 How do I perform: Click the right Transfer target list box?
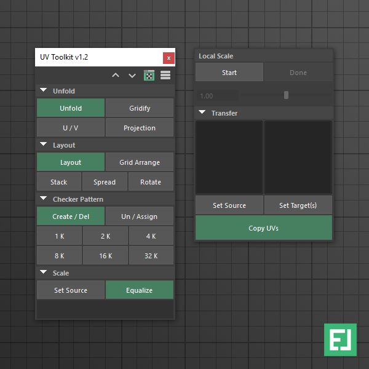(x=298, y=157)
